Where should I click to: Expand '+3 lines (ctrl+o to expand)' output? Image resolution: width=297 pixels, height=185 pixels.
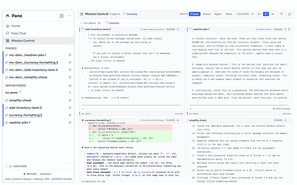(106, 90)
